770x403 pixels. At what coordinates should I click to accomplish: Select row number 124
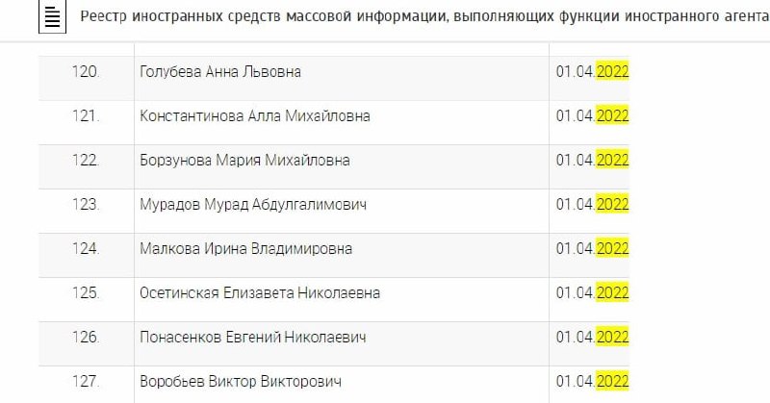[86, 249]
